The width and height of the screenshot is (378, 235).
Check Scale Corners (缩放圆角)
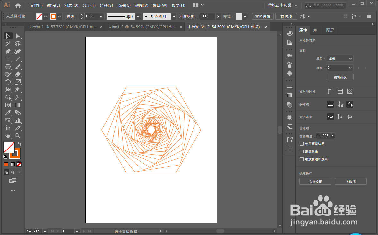[301, 151]
